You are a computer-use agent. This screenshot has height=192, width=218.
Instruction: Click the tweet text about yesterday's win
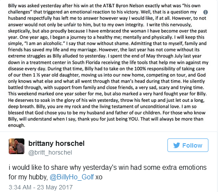[x=107, y=172]
